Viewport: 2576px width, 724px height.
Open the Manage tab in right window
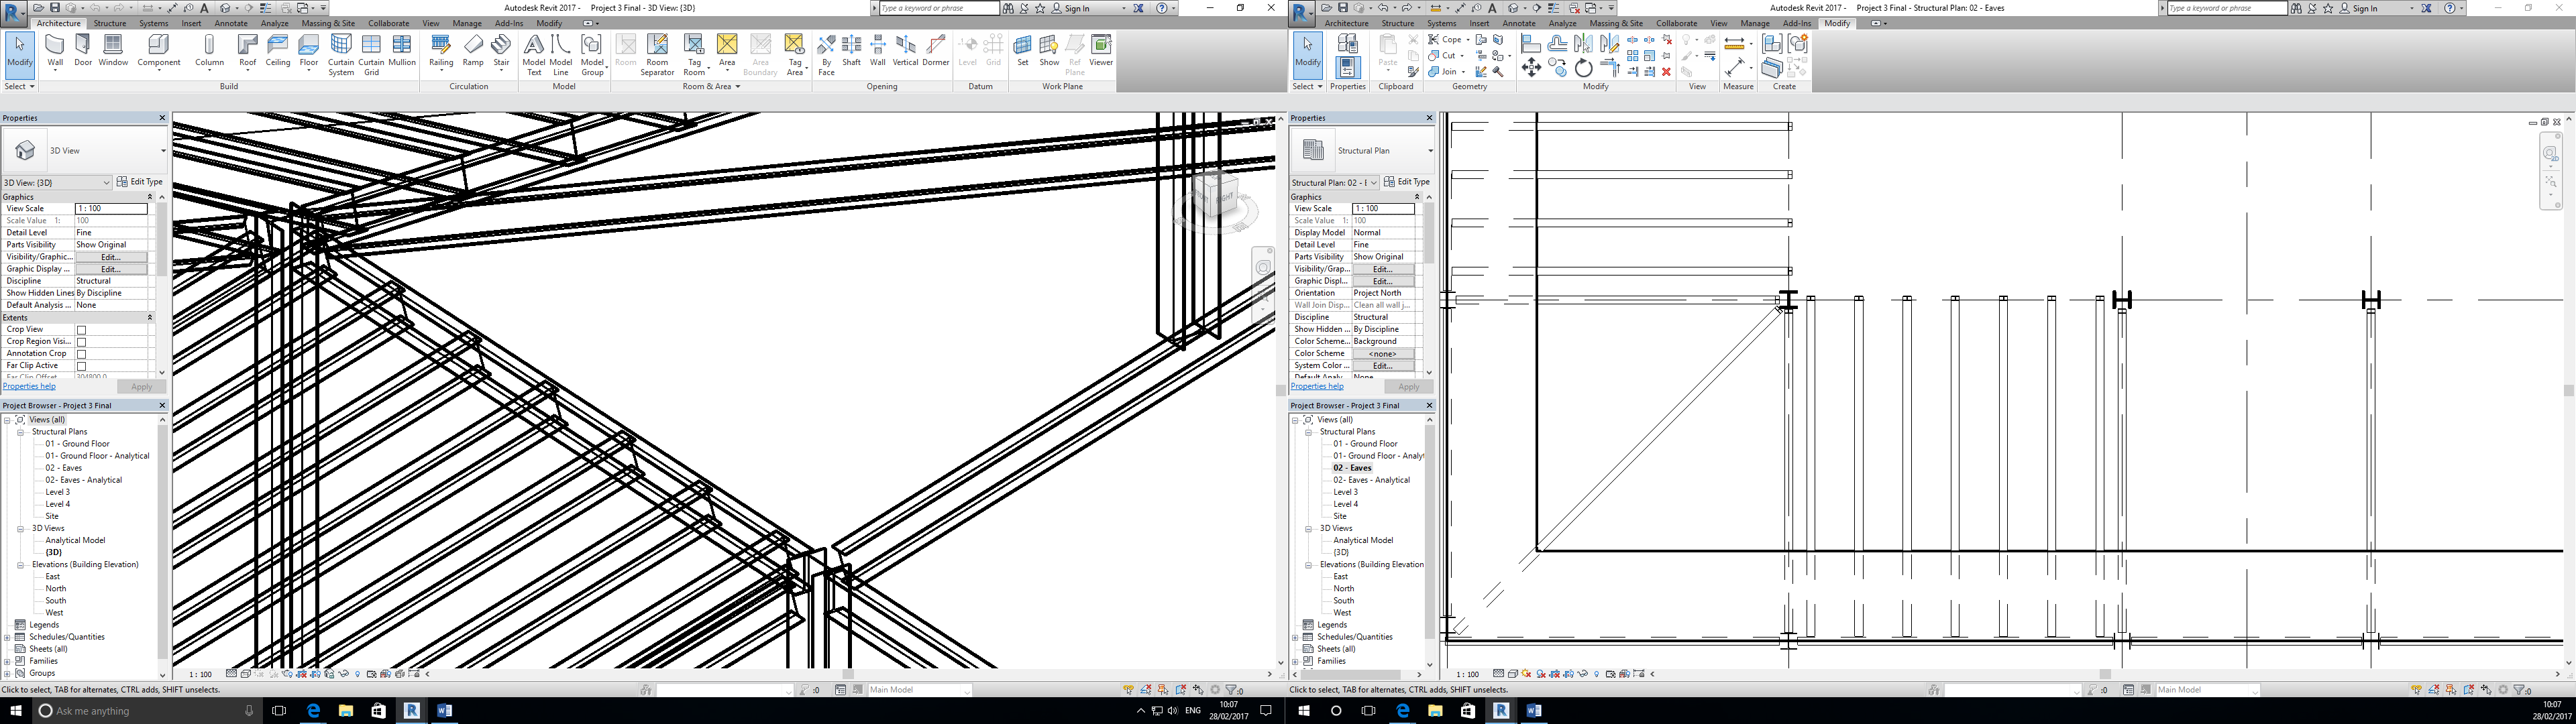pyautogui.click(x=1755, y=23)
